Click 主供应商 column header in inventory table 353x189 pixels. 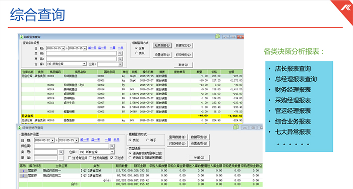tap(61, 166)
